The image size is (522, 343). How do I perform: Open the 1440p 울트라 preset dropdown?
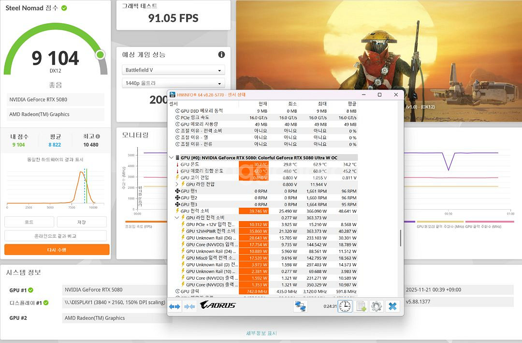[173, 83]
